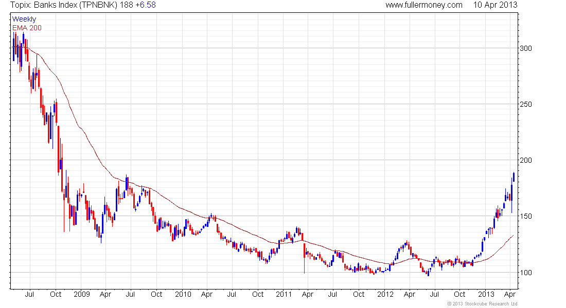Click the '2009' year label on time axis

[82, 294]
